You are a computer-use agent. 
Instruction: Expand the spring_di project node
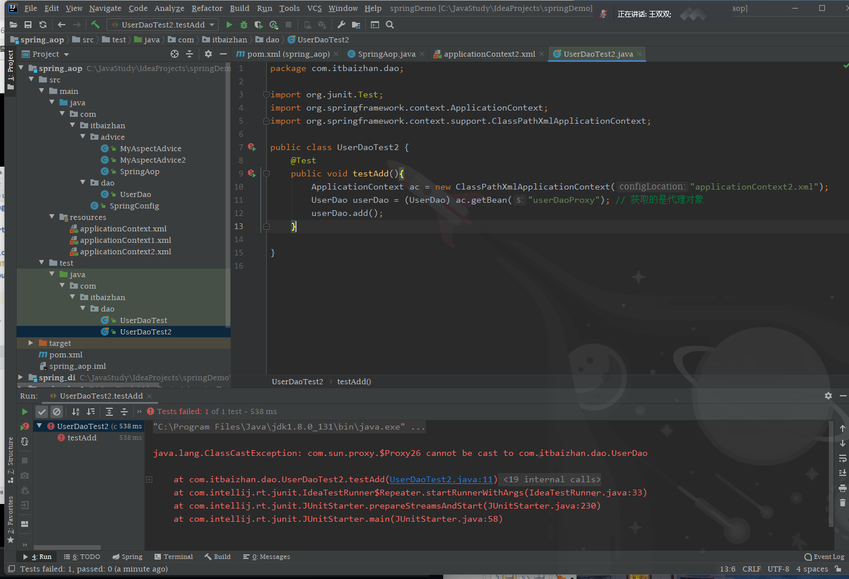tap(21, 377)
